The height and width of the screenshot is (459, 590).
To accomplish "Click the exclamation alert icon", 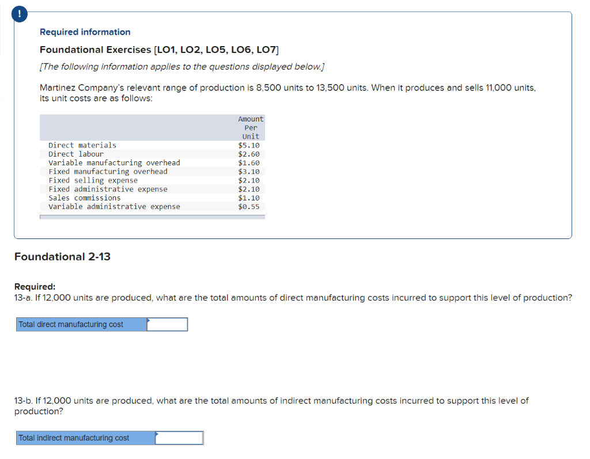I will 20,14.
